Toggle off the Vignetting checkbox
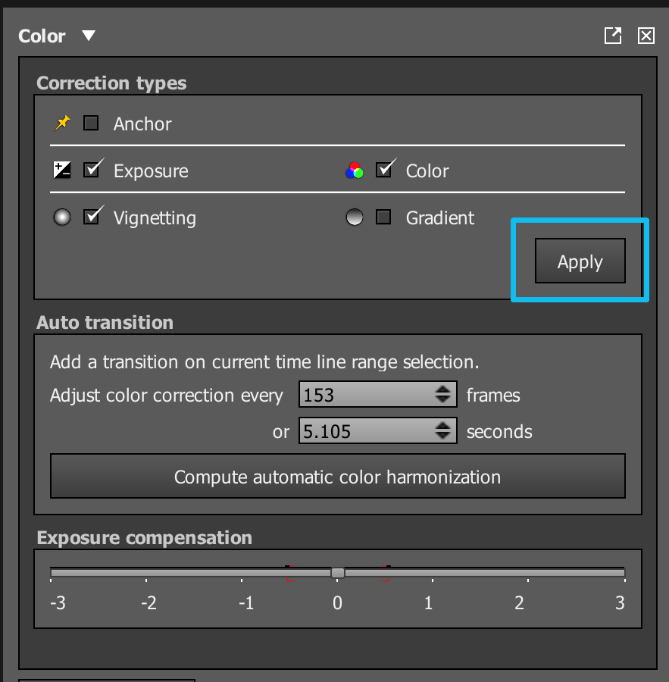The height and width of the screenshot is (682, 669). pyautogui.click(x=92, y=216)
